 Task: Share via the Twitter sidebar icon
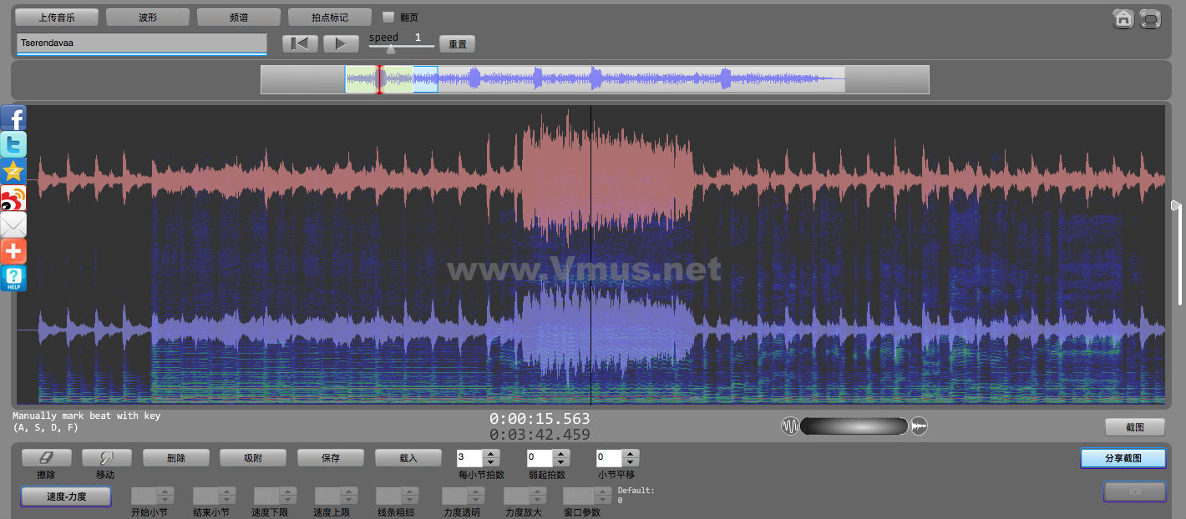pos(13,144)
